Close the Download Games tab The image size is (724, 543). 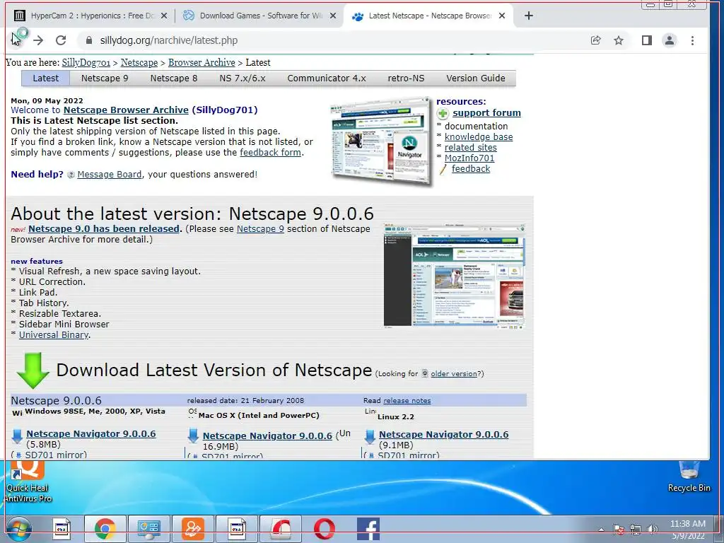(333, 16)
